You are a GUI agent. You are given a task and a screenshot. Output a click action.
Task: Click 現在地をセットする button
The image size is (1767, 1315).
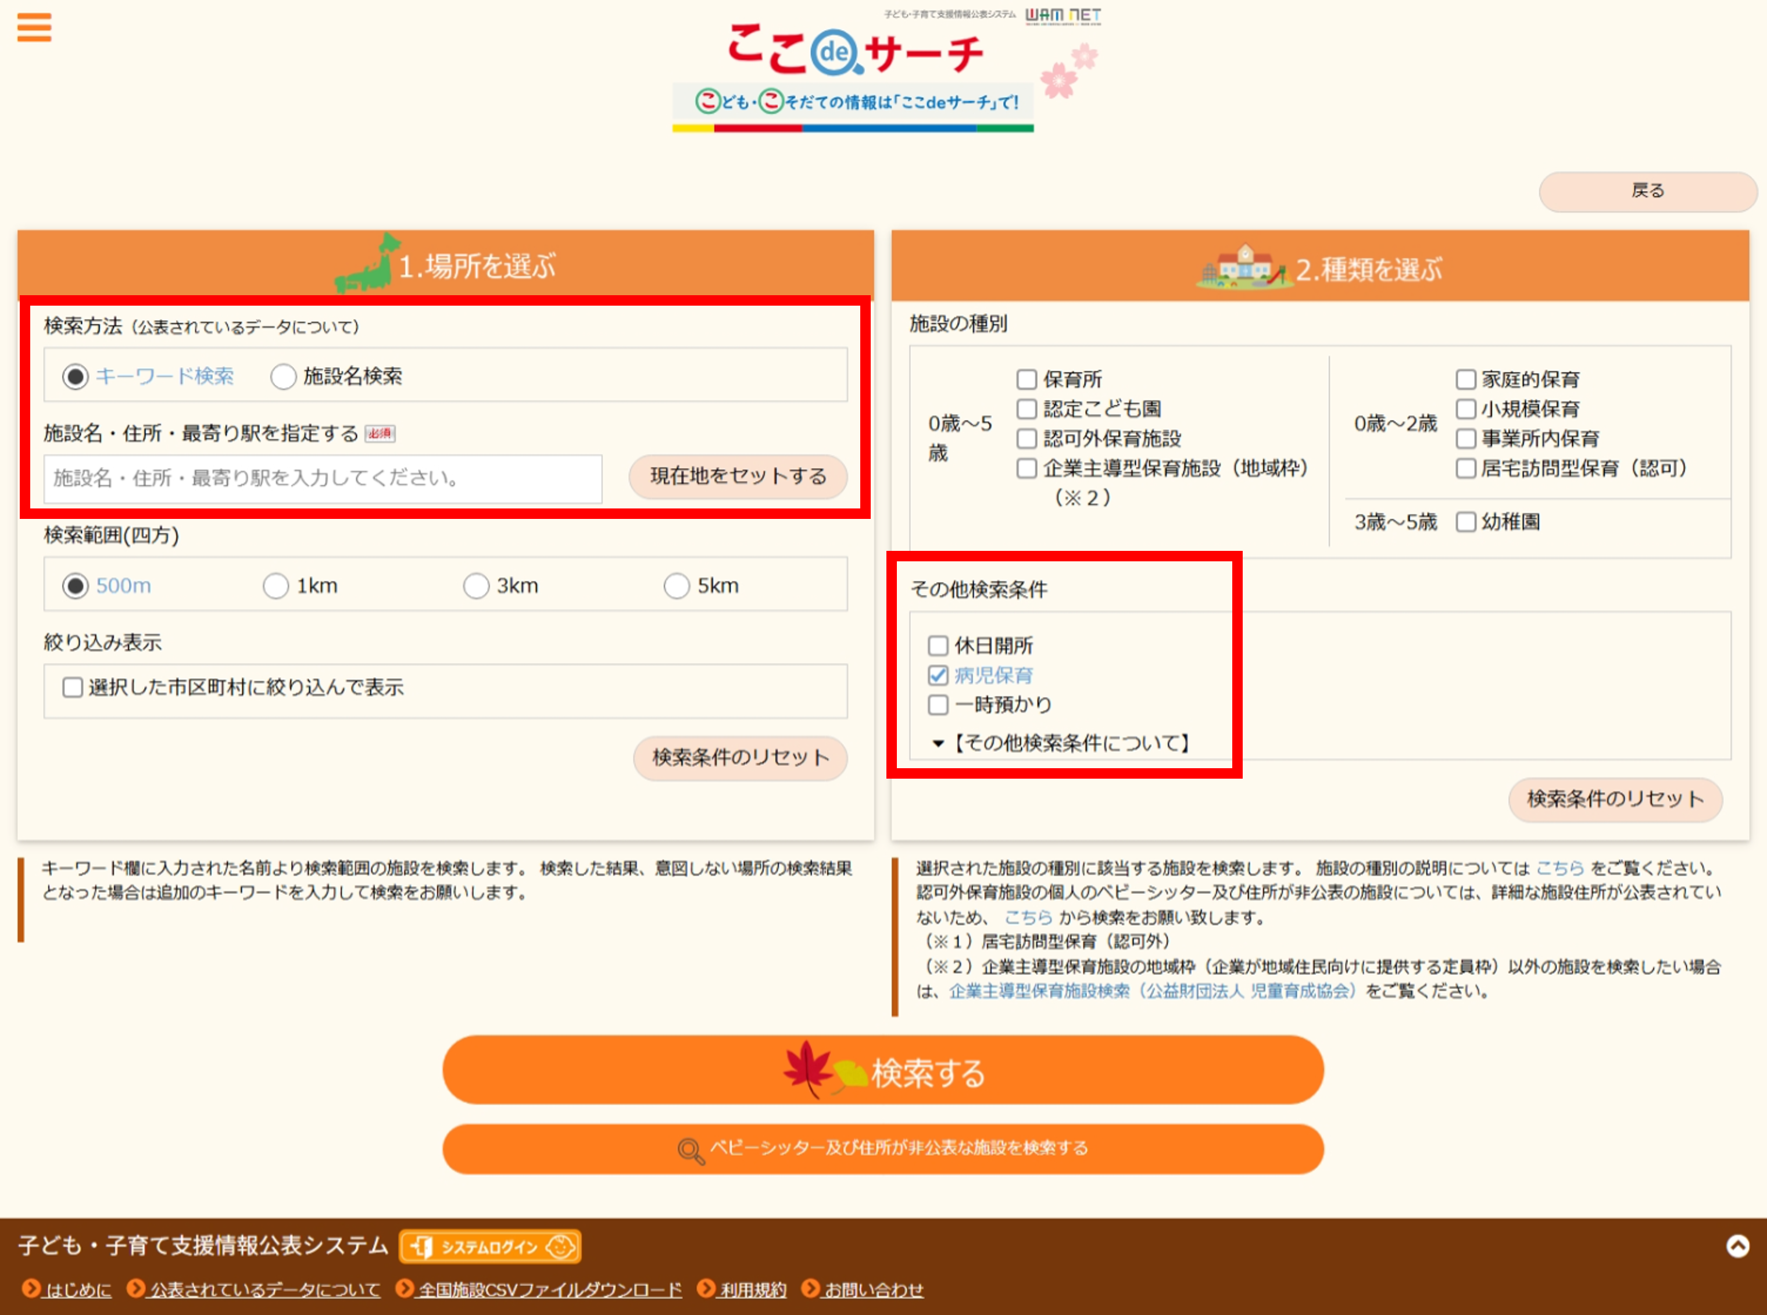pyautogui.click(x=738, y=477)
